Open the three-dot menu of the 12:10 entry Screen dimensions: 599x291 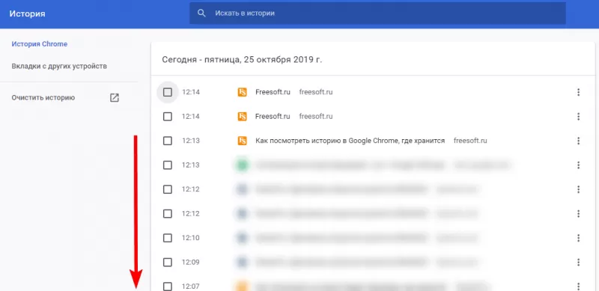[x=578, y=238]
